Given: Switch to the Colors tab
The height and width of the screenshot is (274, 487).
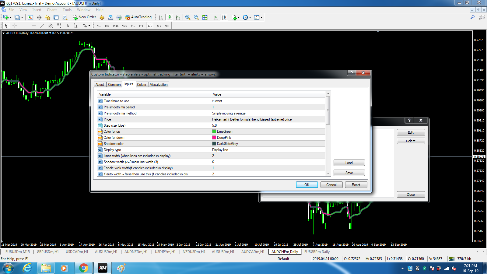Looking at the screenshot, I should pos(141,85).
